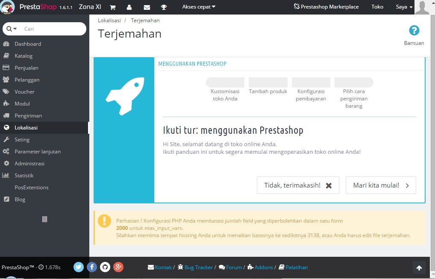Open the customers person icon in header

129,7
